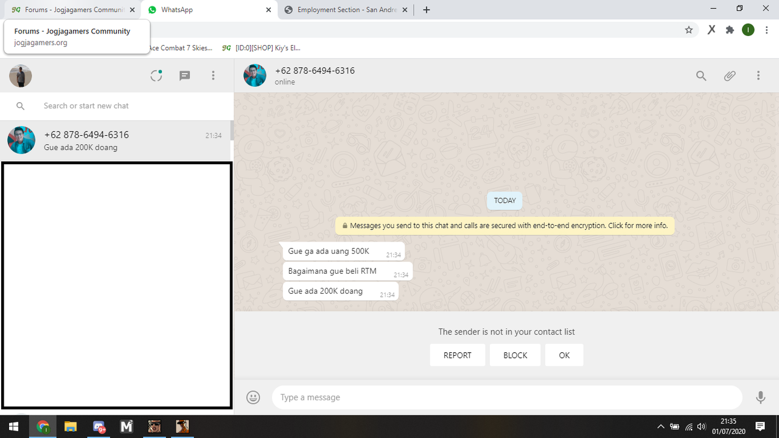This screenshot has width=779, height=438.
Task: Open a new browser tab
Action: [427, 10]
